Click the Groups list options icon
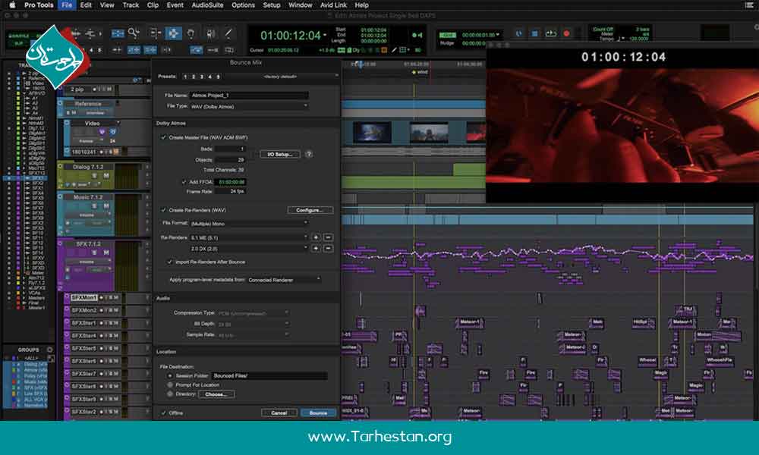 pos(49,349)
